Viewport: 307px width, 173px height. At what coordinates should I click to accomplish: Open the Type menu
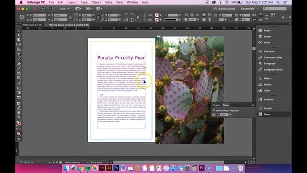click(84, 2)
